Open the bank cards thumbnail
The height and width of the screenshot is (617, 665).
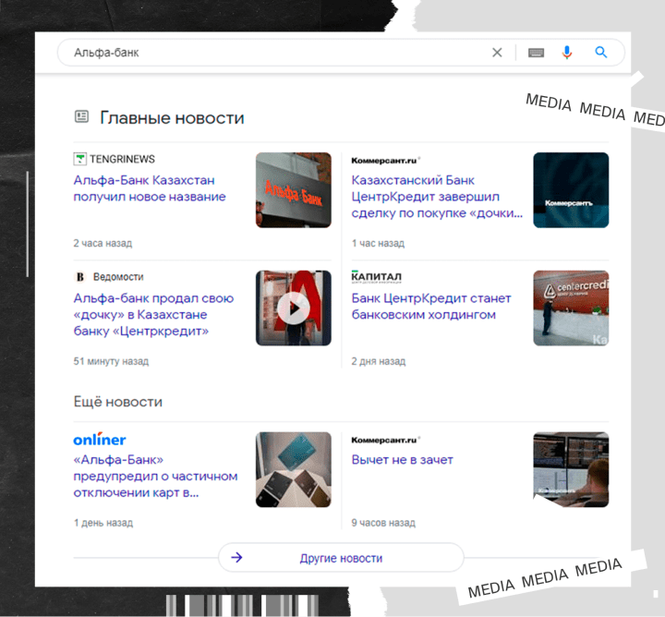[294, 469]
